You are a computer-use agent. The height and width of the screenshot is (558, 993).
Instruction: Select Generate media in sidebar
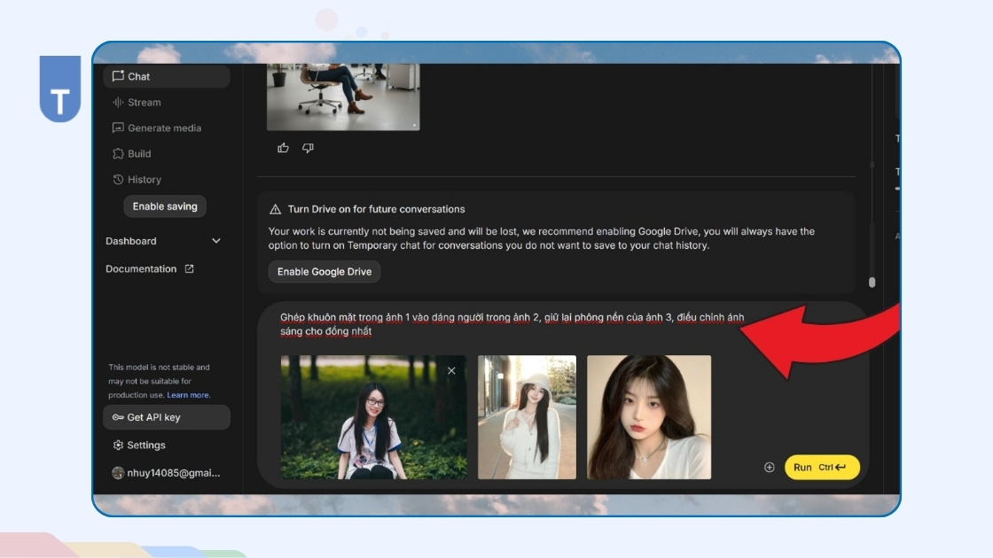pyautogui.click(x=164, y=128)
